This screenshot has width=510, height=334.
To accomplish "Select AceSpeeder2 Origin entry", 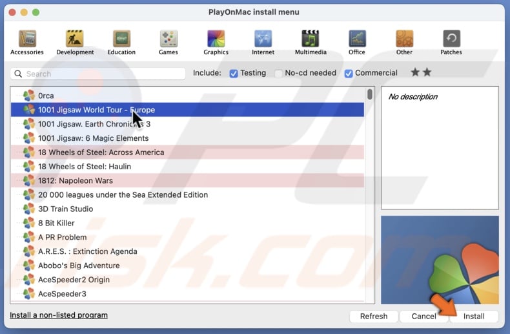I will (187, 280).
